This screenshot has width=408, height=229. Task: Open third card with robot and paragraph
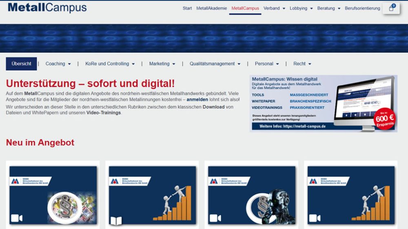(x=252, y=195)
